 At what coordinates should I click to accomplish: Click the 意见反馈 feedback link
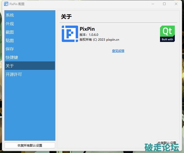point(118,51)
